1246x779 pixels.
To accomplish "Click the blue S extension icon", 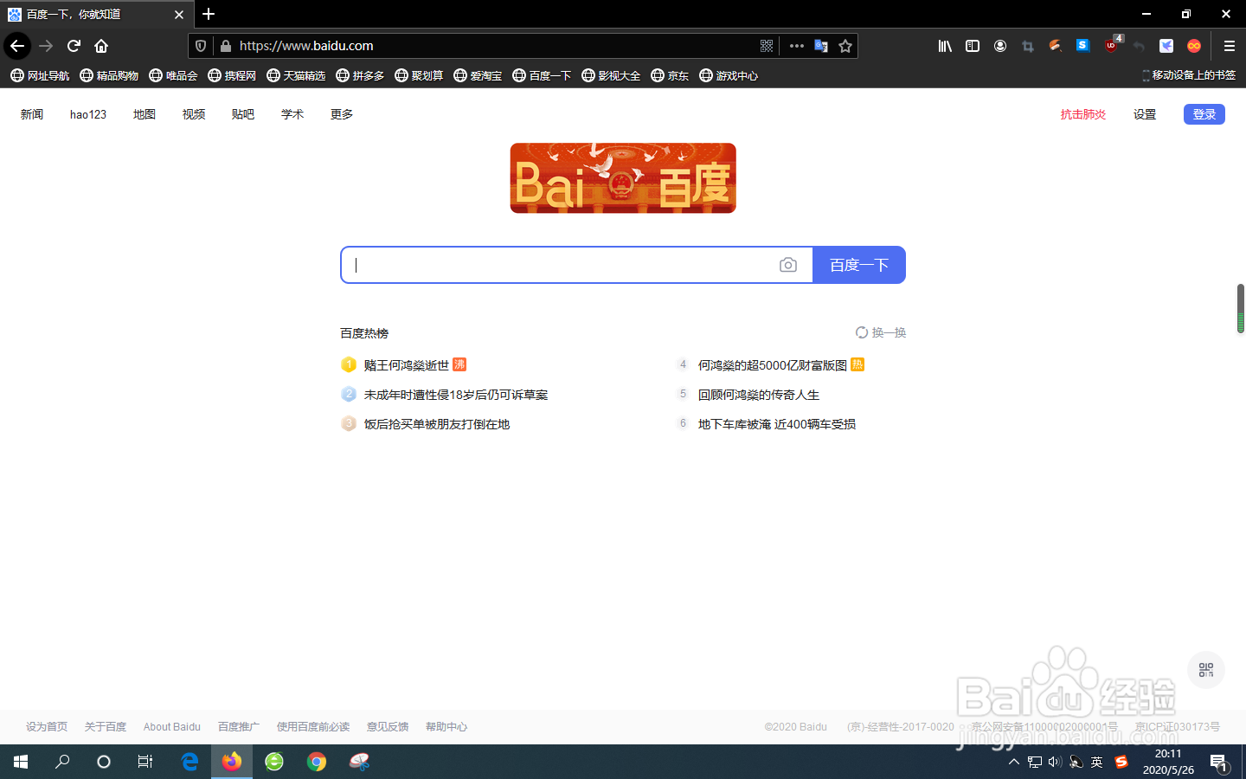I will [1082, 46].
